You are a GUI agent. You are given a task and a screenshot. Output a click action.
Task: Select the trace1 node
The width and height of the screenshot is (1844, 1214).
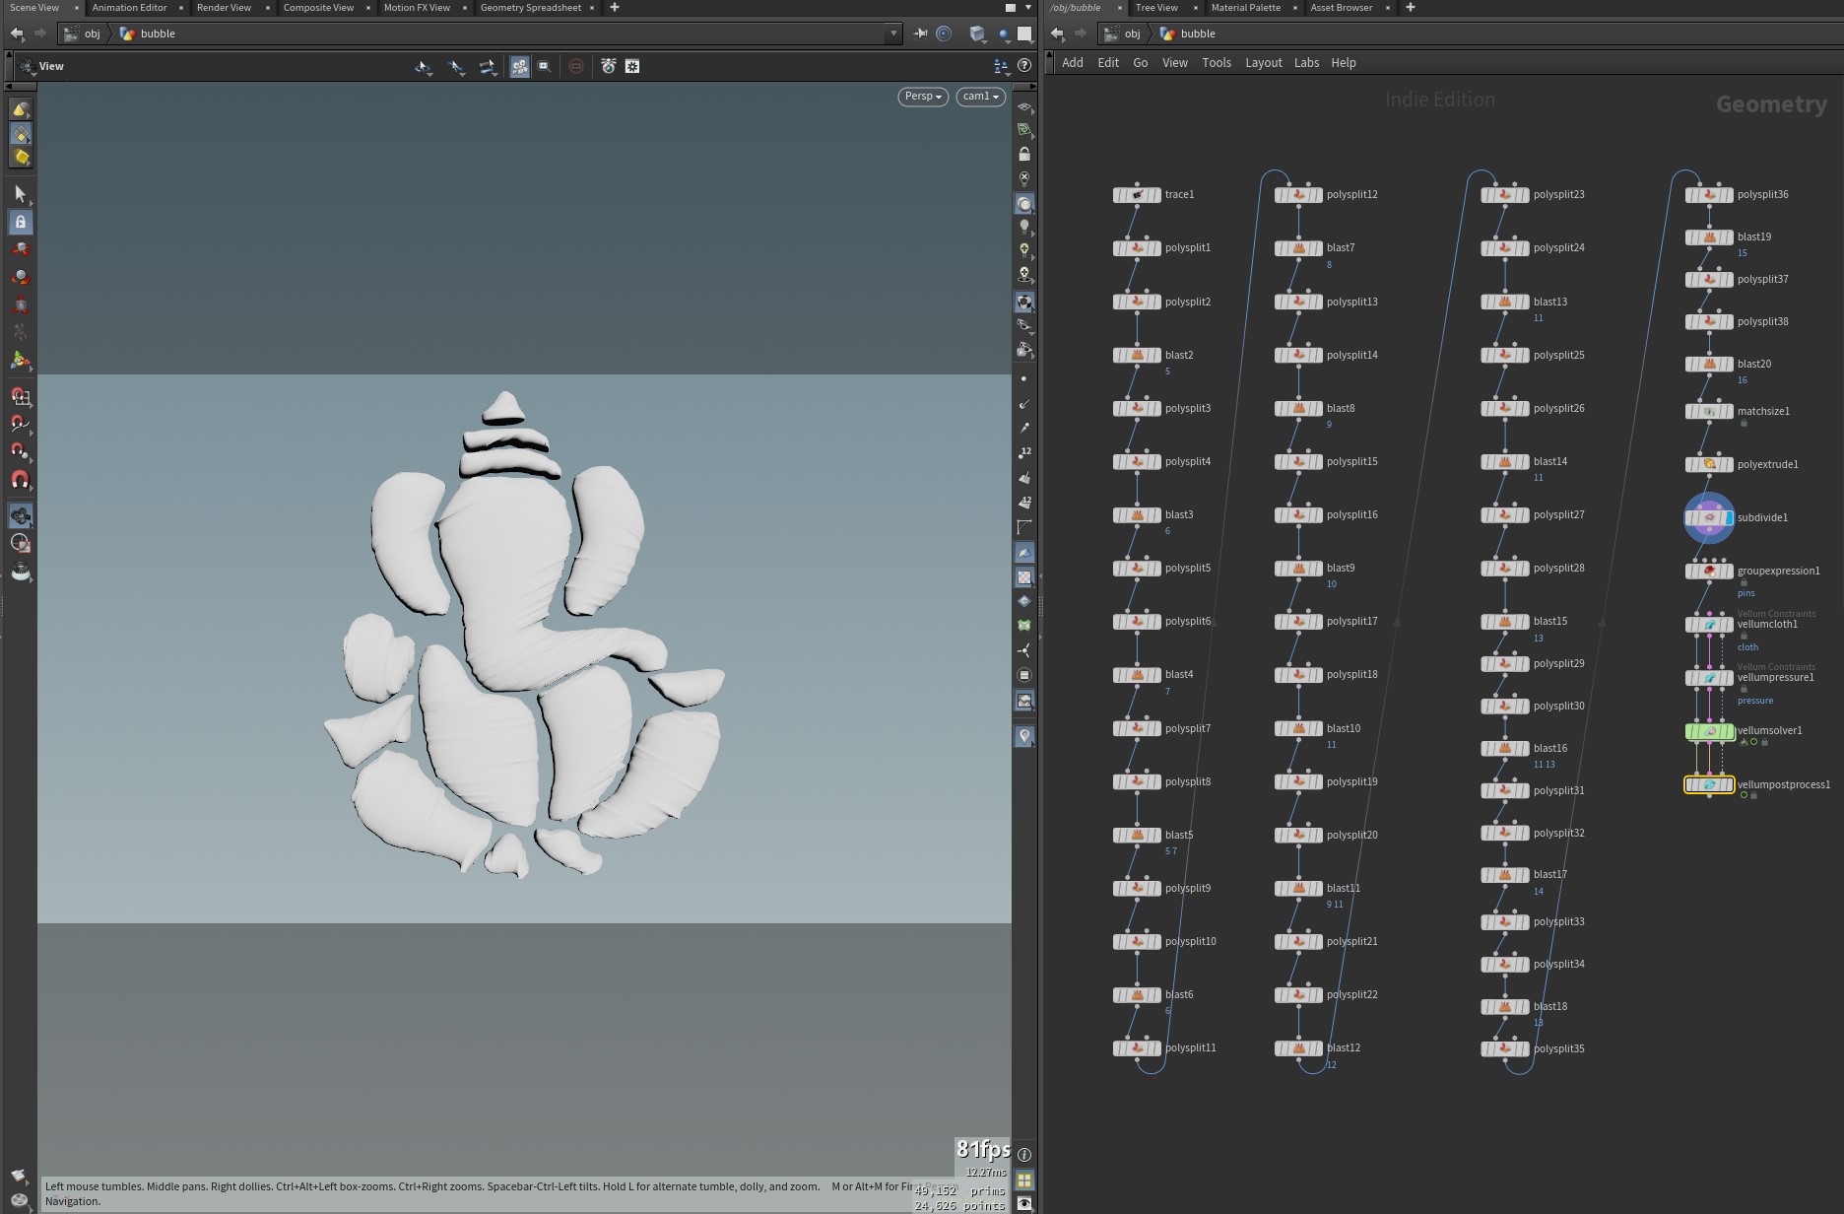[1137, 195]
